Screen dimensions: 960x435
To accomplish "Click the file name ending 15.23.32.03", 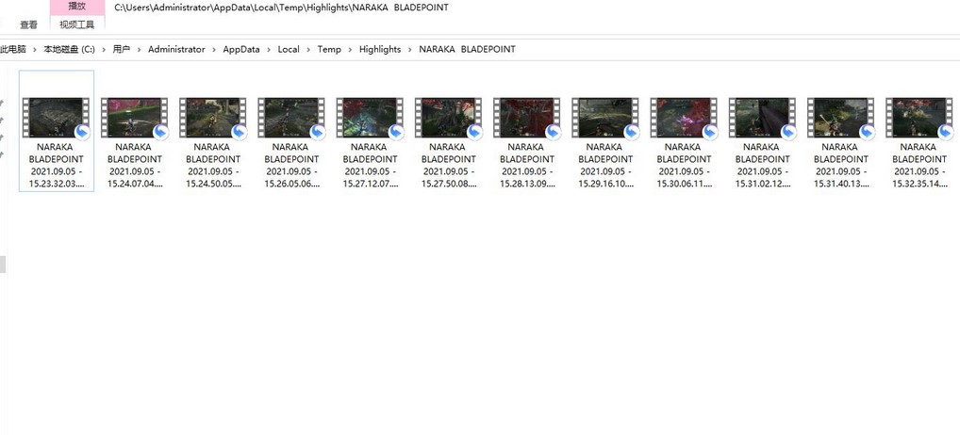I will pyautogui.click(x=56, y=166).
